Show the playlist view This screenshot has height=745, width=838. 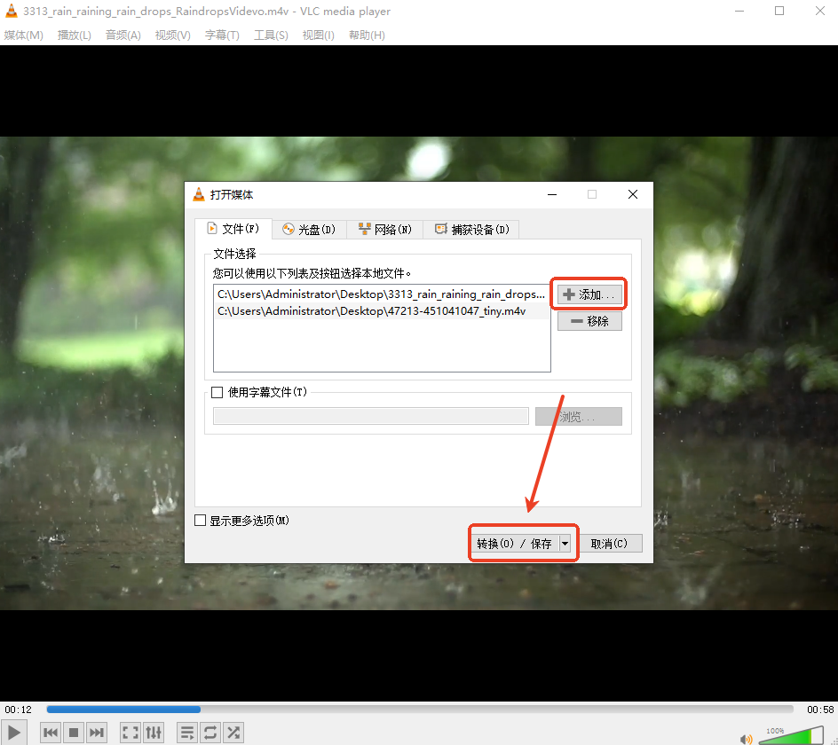click(186, 732)
